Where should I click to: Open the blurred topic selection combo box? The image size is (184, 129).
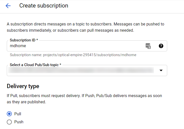point(80,71)
